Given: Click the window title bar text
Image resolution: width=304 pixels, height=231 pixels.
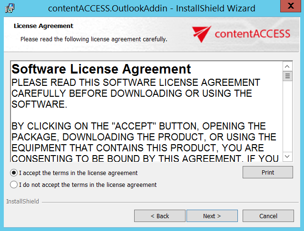Looking at the screenshot, I should click(152, 8).
